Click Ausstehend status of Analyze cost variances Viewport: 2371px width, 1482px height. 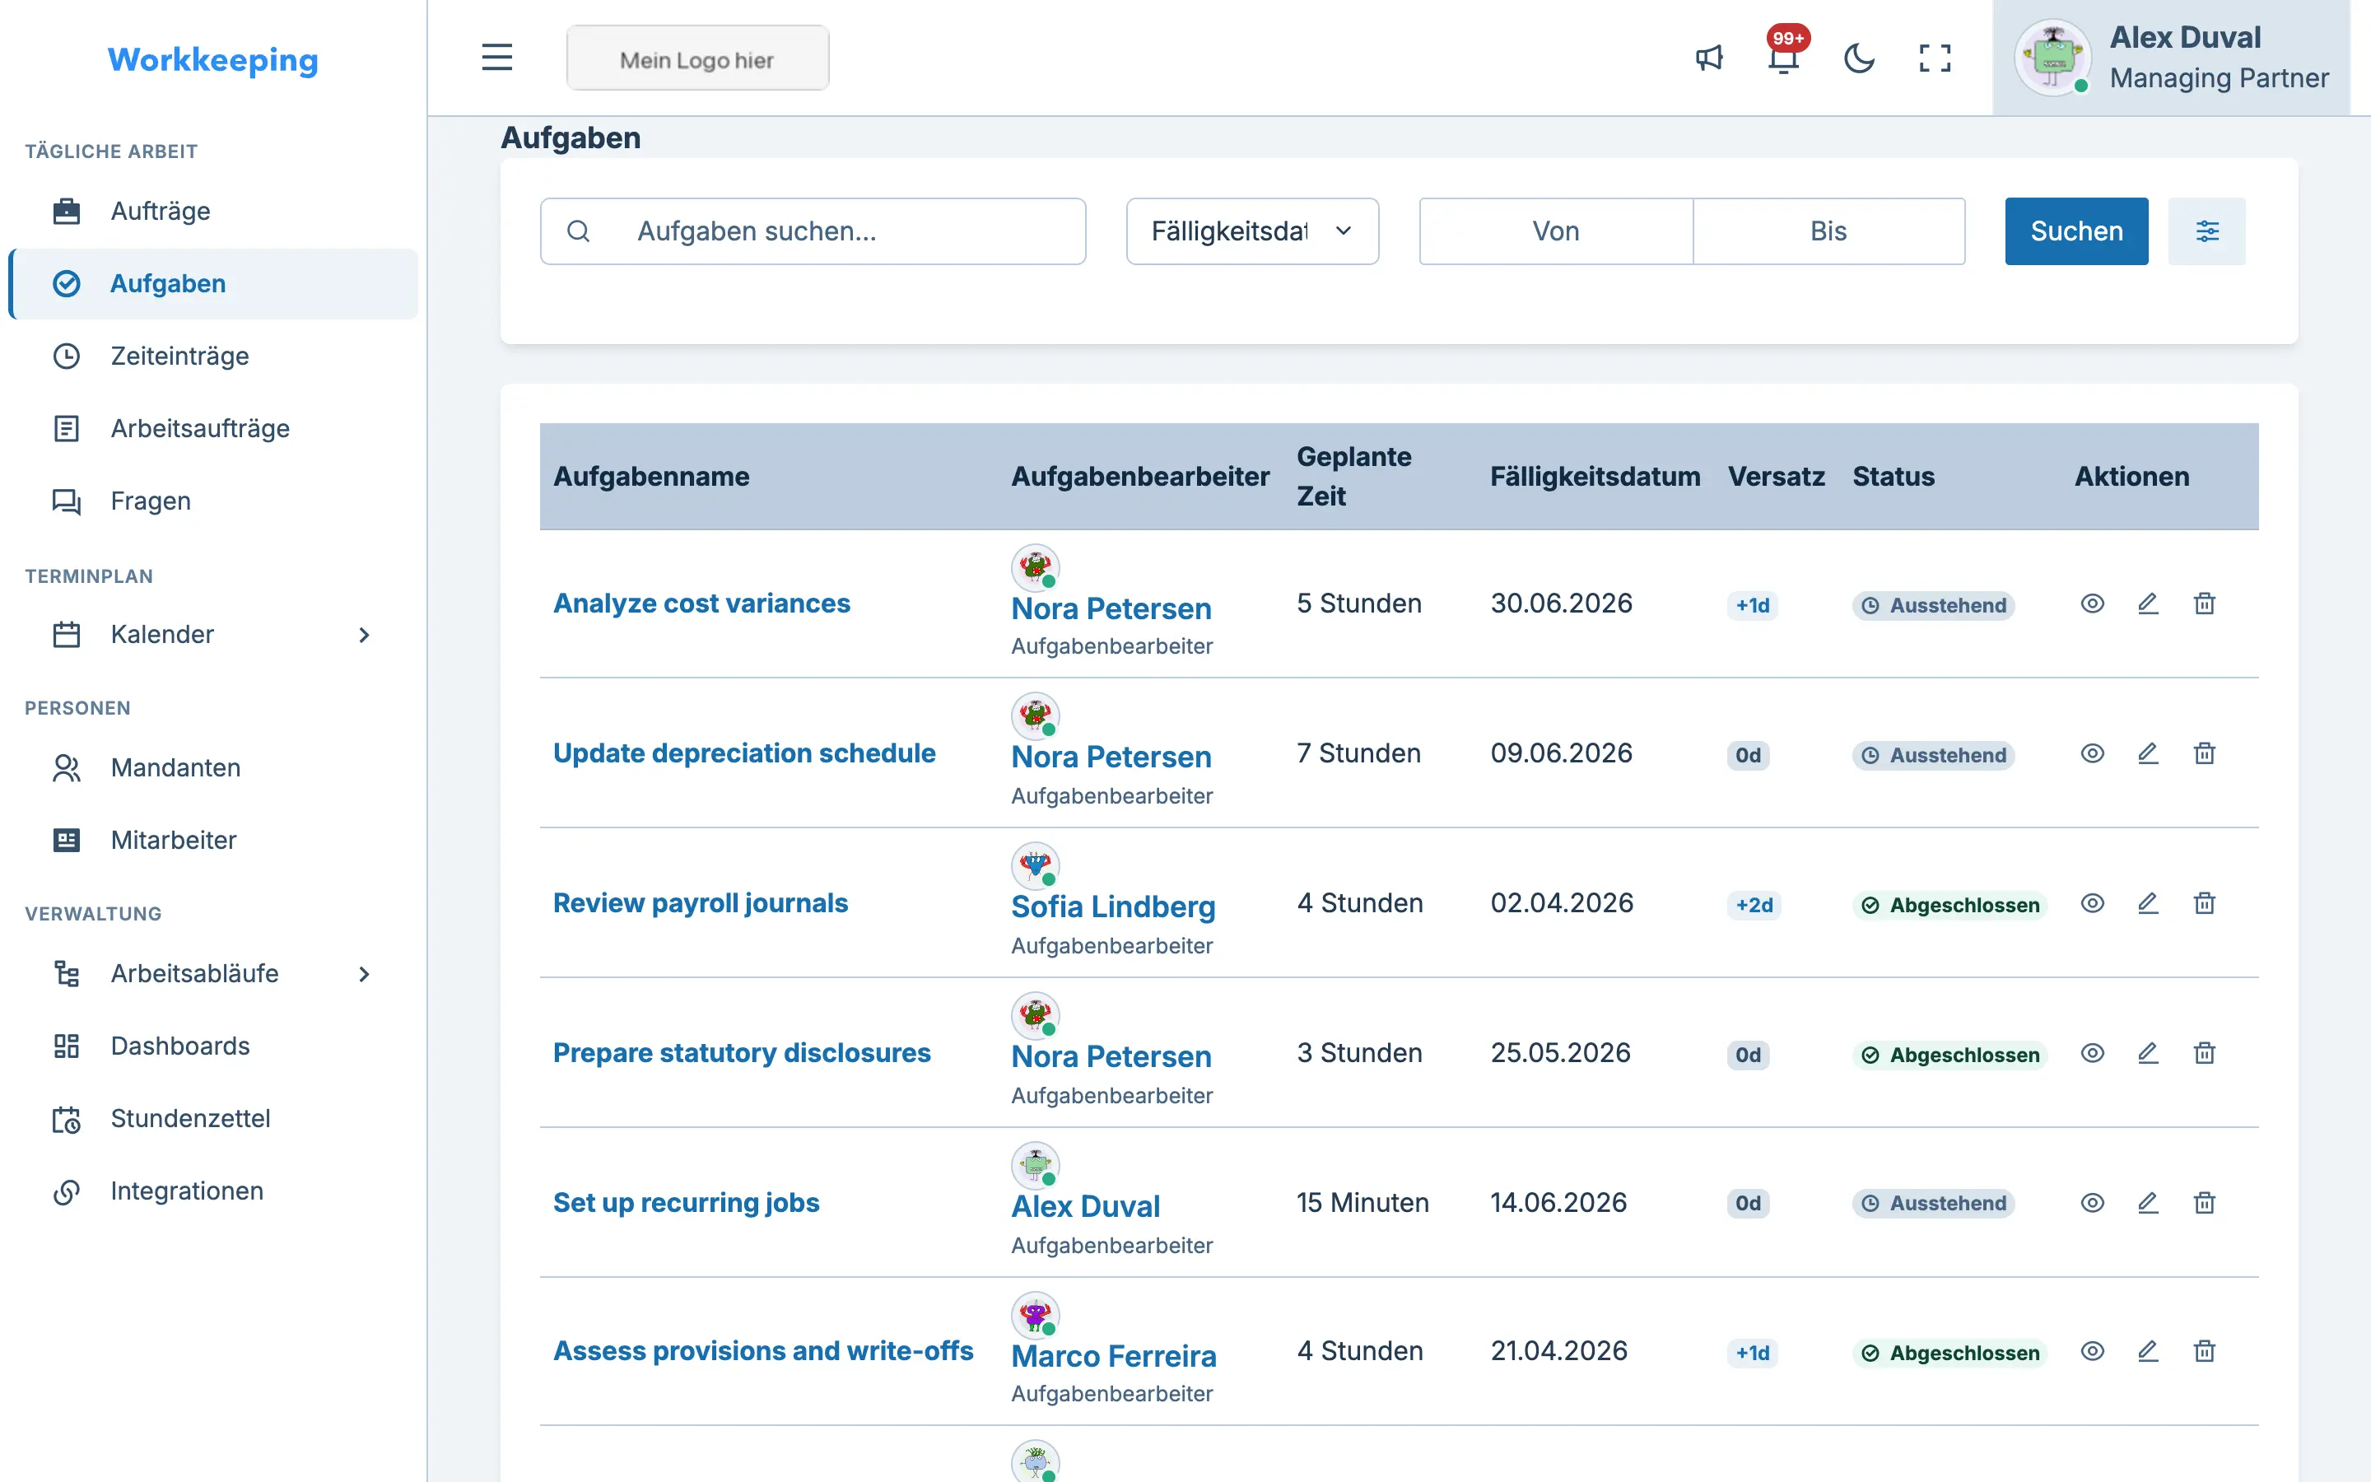[1933, 606]
